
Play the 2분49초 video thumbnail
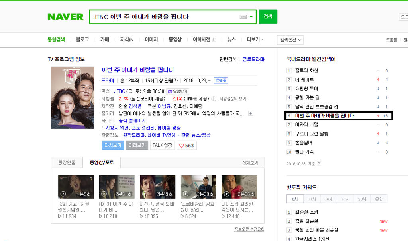pyautogui.click(x=158, y=187)
